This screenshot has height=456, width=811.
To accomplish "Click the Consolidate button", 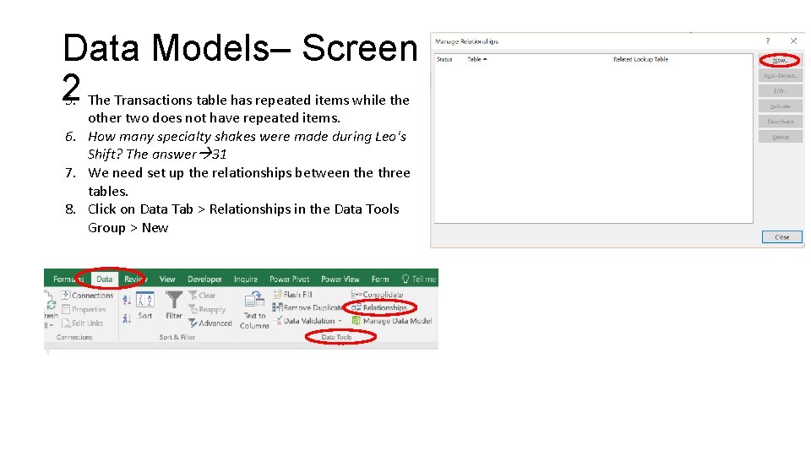I will click(378, 294).
